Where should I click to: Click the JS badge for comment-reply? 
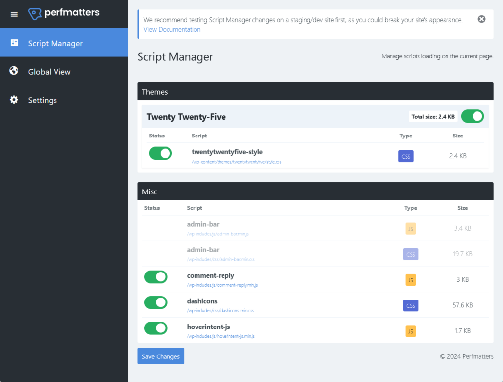410,280
